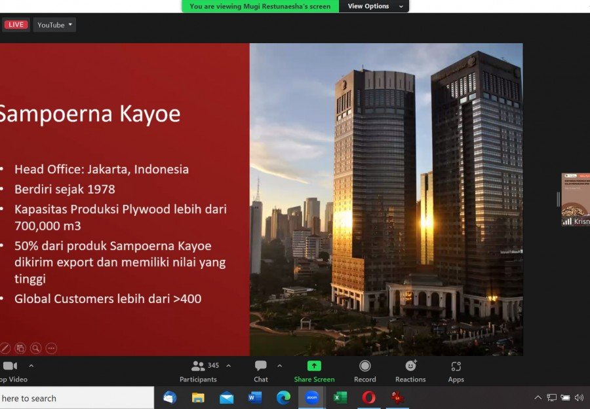Click the Stop Video camera icon
Viewport: 590px width, 409px height.
pos(10,366)
